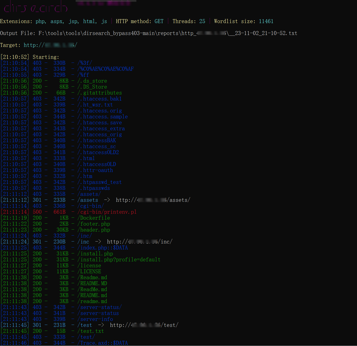This screenshot has height=346, width=357.
Task: Click the red /cgi-bin/printenv.pl path
Action: click(x=107, y=212)
